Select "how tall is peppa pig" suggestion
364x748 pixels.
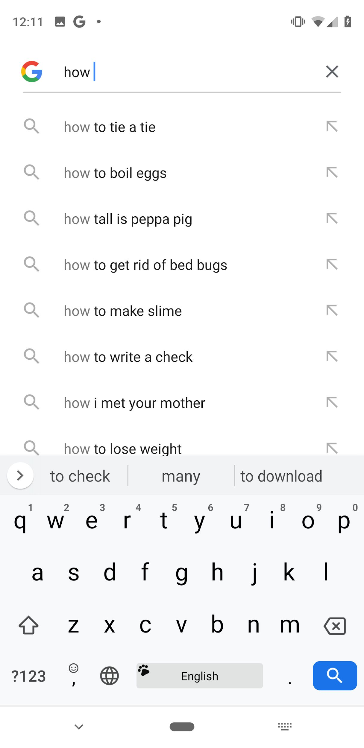128,219
